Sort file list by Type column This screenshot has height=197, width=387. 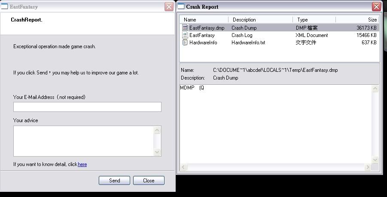tap(314, 20)
